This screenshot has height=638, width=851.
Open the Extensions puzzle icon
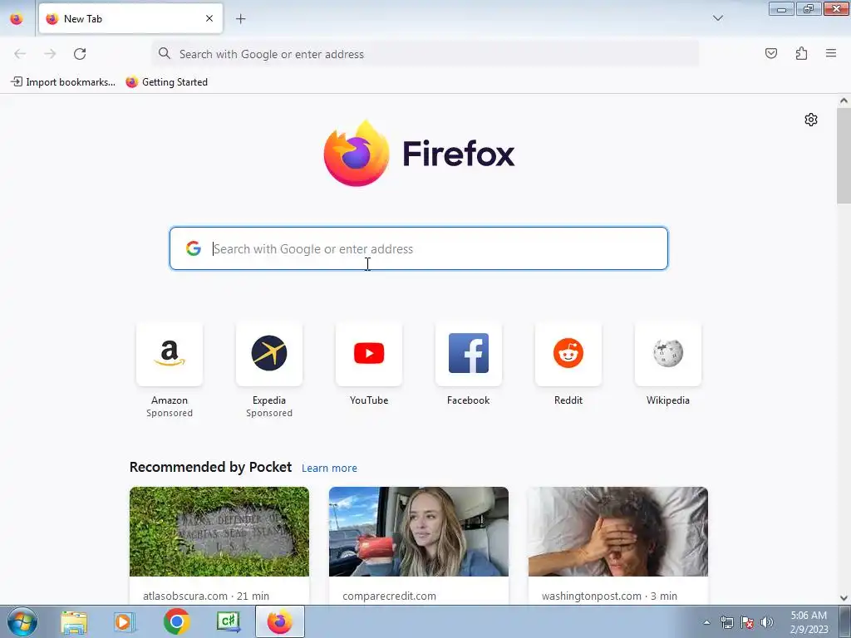pos(802,53)
